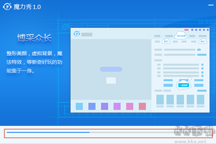Image resolution: width=216 pixels, height=144 pixels.
Task: Click the 整形 cloud bubble
Action: [166, 41]
